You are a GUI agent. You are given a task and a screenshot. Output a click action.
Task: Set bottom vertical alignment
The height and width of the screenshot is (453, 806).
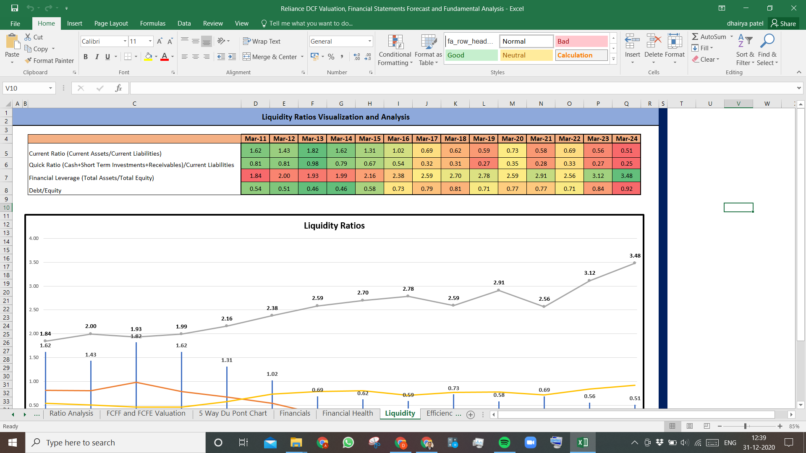207,41
